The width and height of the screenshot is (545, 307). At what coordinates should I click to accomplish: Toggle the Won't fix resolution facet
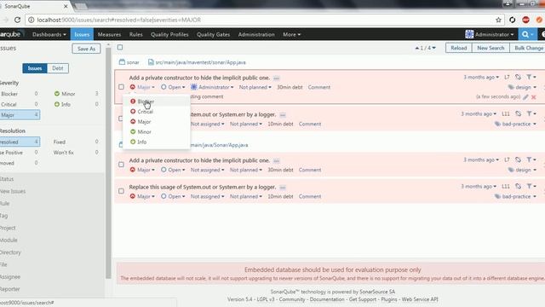[x=76, y=153]
